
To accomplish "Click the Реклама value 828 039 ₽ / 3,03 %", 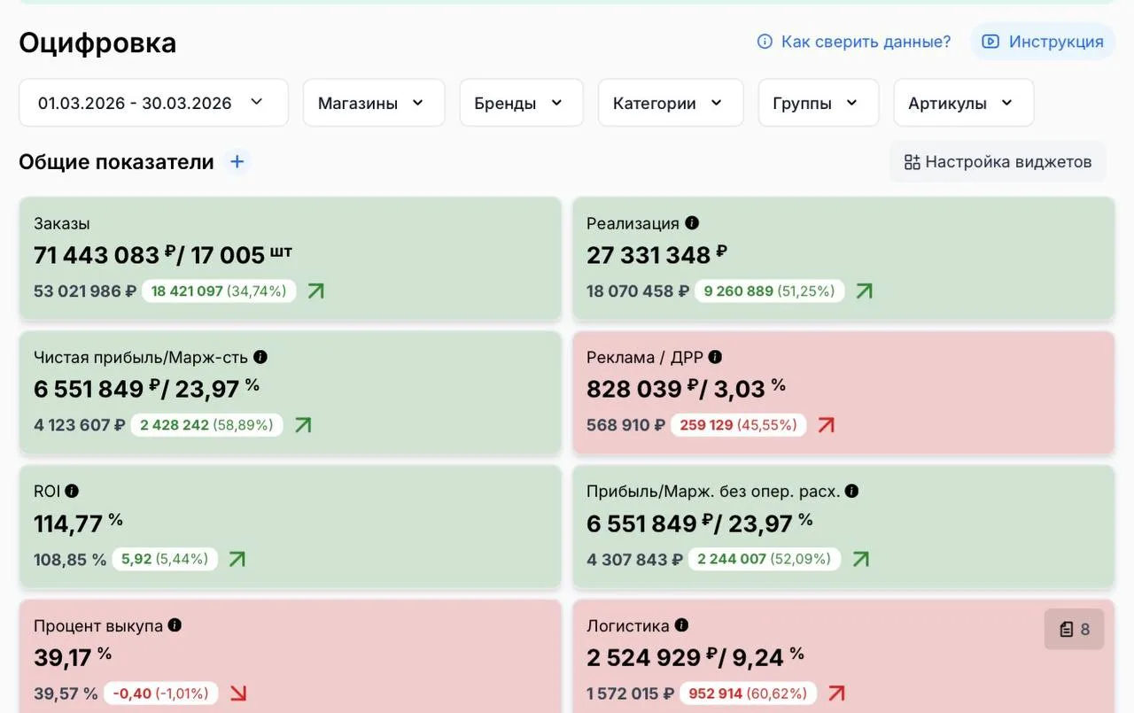I will 687,389.
